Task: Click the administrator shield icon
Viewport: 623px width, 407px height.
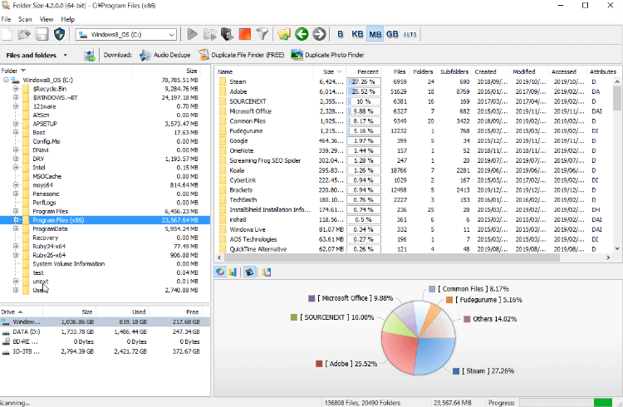Action: pyautogui.click(x=59, y=34)
